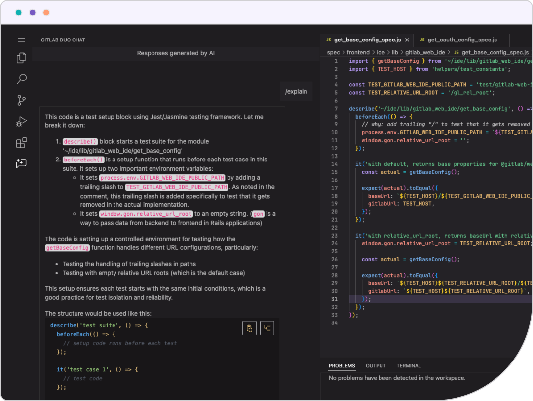Switch to the OUTPUT panel tab
This screenshot has height=401, width=533.
click(x=376, y=366)
